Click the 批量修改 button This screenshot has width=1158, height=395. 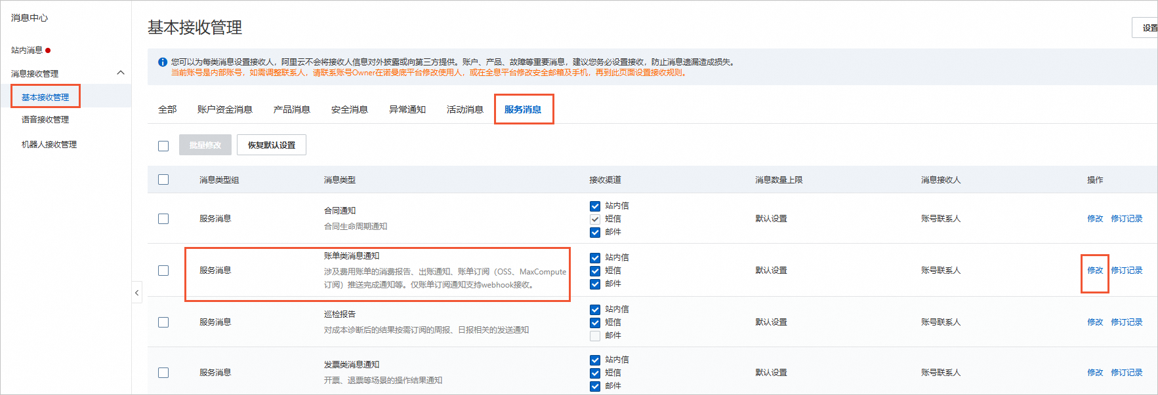(x=205, y=145)
